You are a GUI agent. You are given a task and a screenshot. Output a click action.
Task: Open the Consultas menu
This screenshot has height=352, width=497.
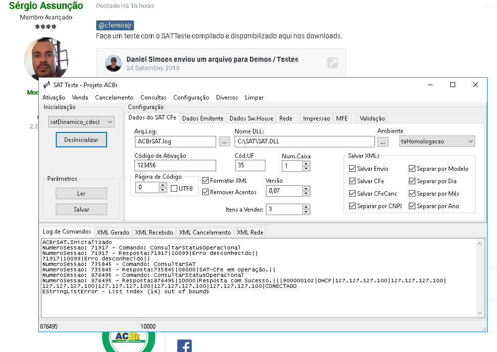(x=153, y=98)
